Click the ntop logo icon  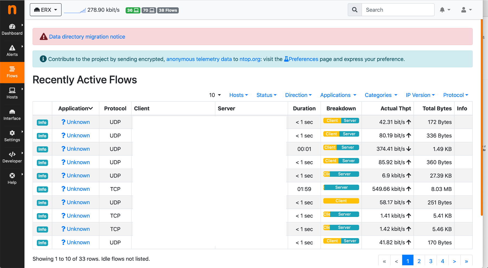pyautogui.click(x=12, y=10)
